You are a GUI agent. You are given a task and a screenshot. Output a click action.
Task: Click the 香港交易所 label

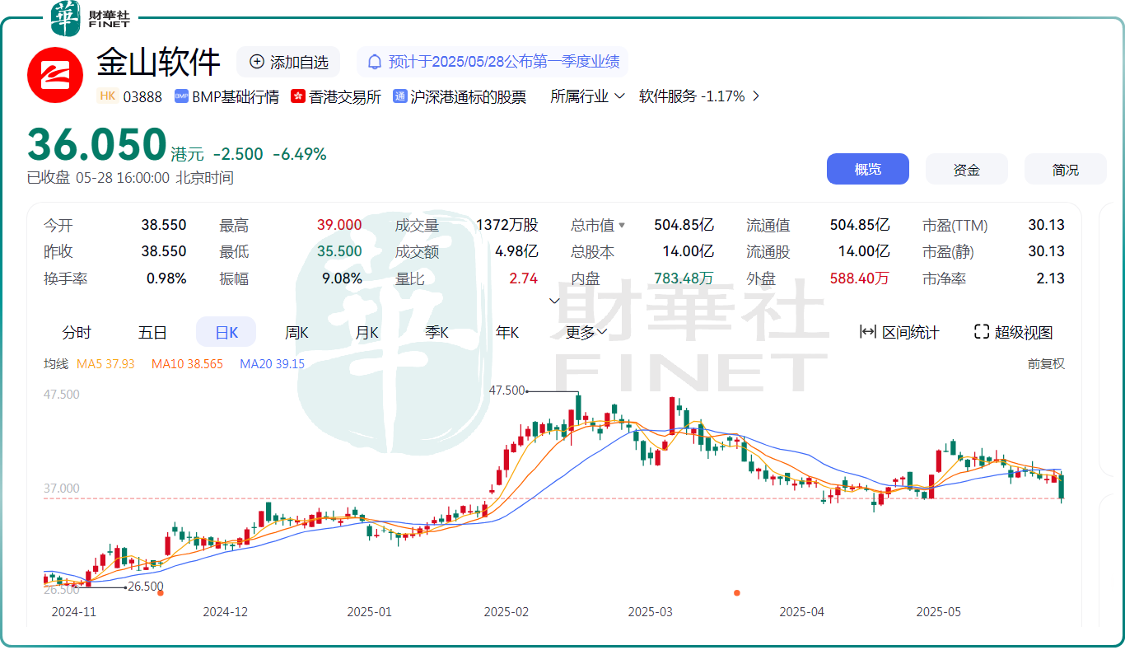(x=345, y=96)
